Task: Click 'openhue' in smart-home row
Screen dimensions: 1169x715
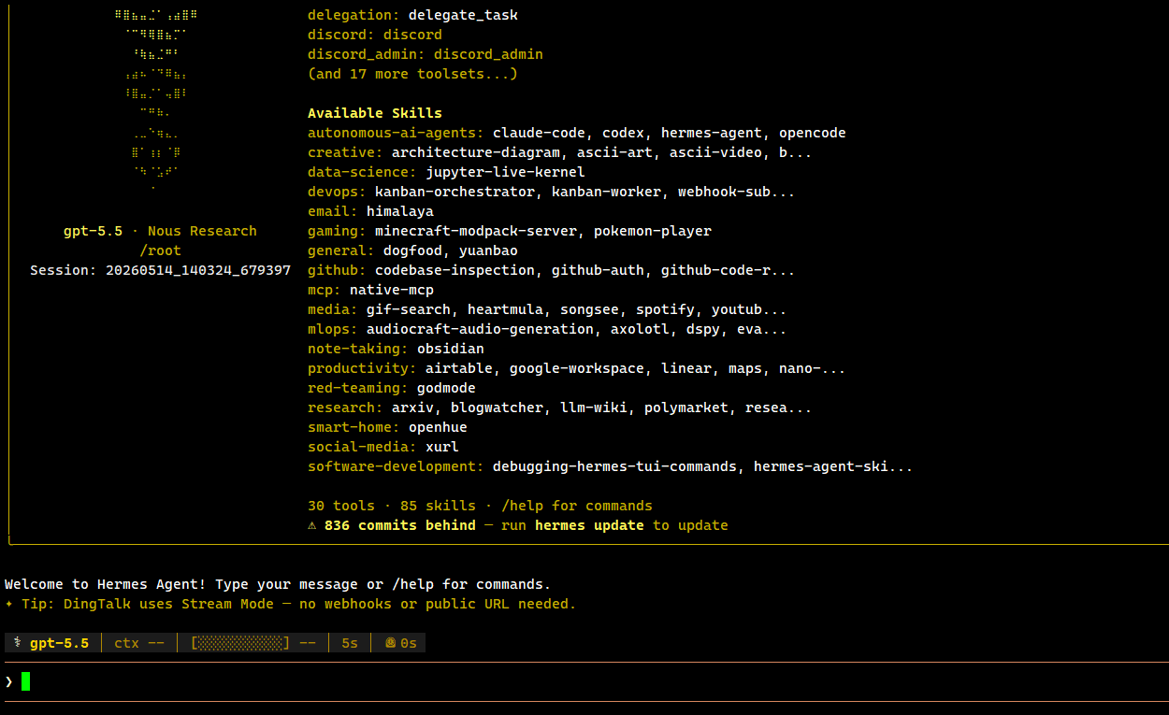Action: [x=438, y=427]
